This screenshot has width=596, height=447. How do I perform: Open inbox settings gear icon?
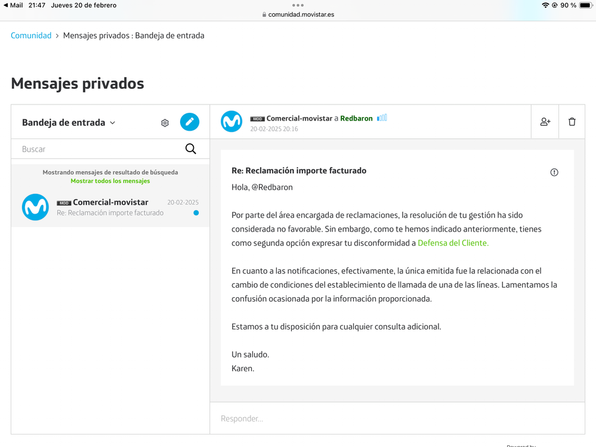coord(165,123)
